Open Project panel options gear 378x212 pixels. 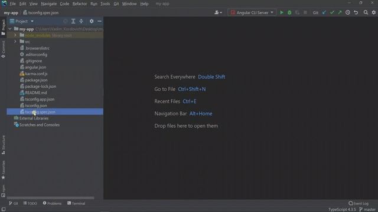[x=92, y=21]
